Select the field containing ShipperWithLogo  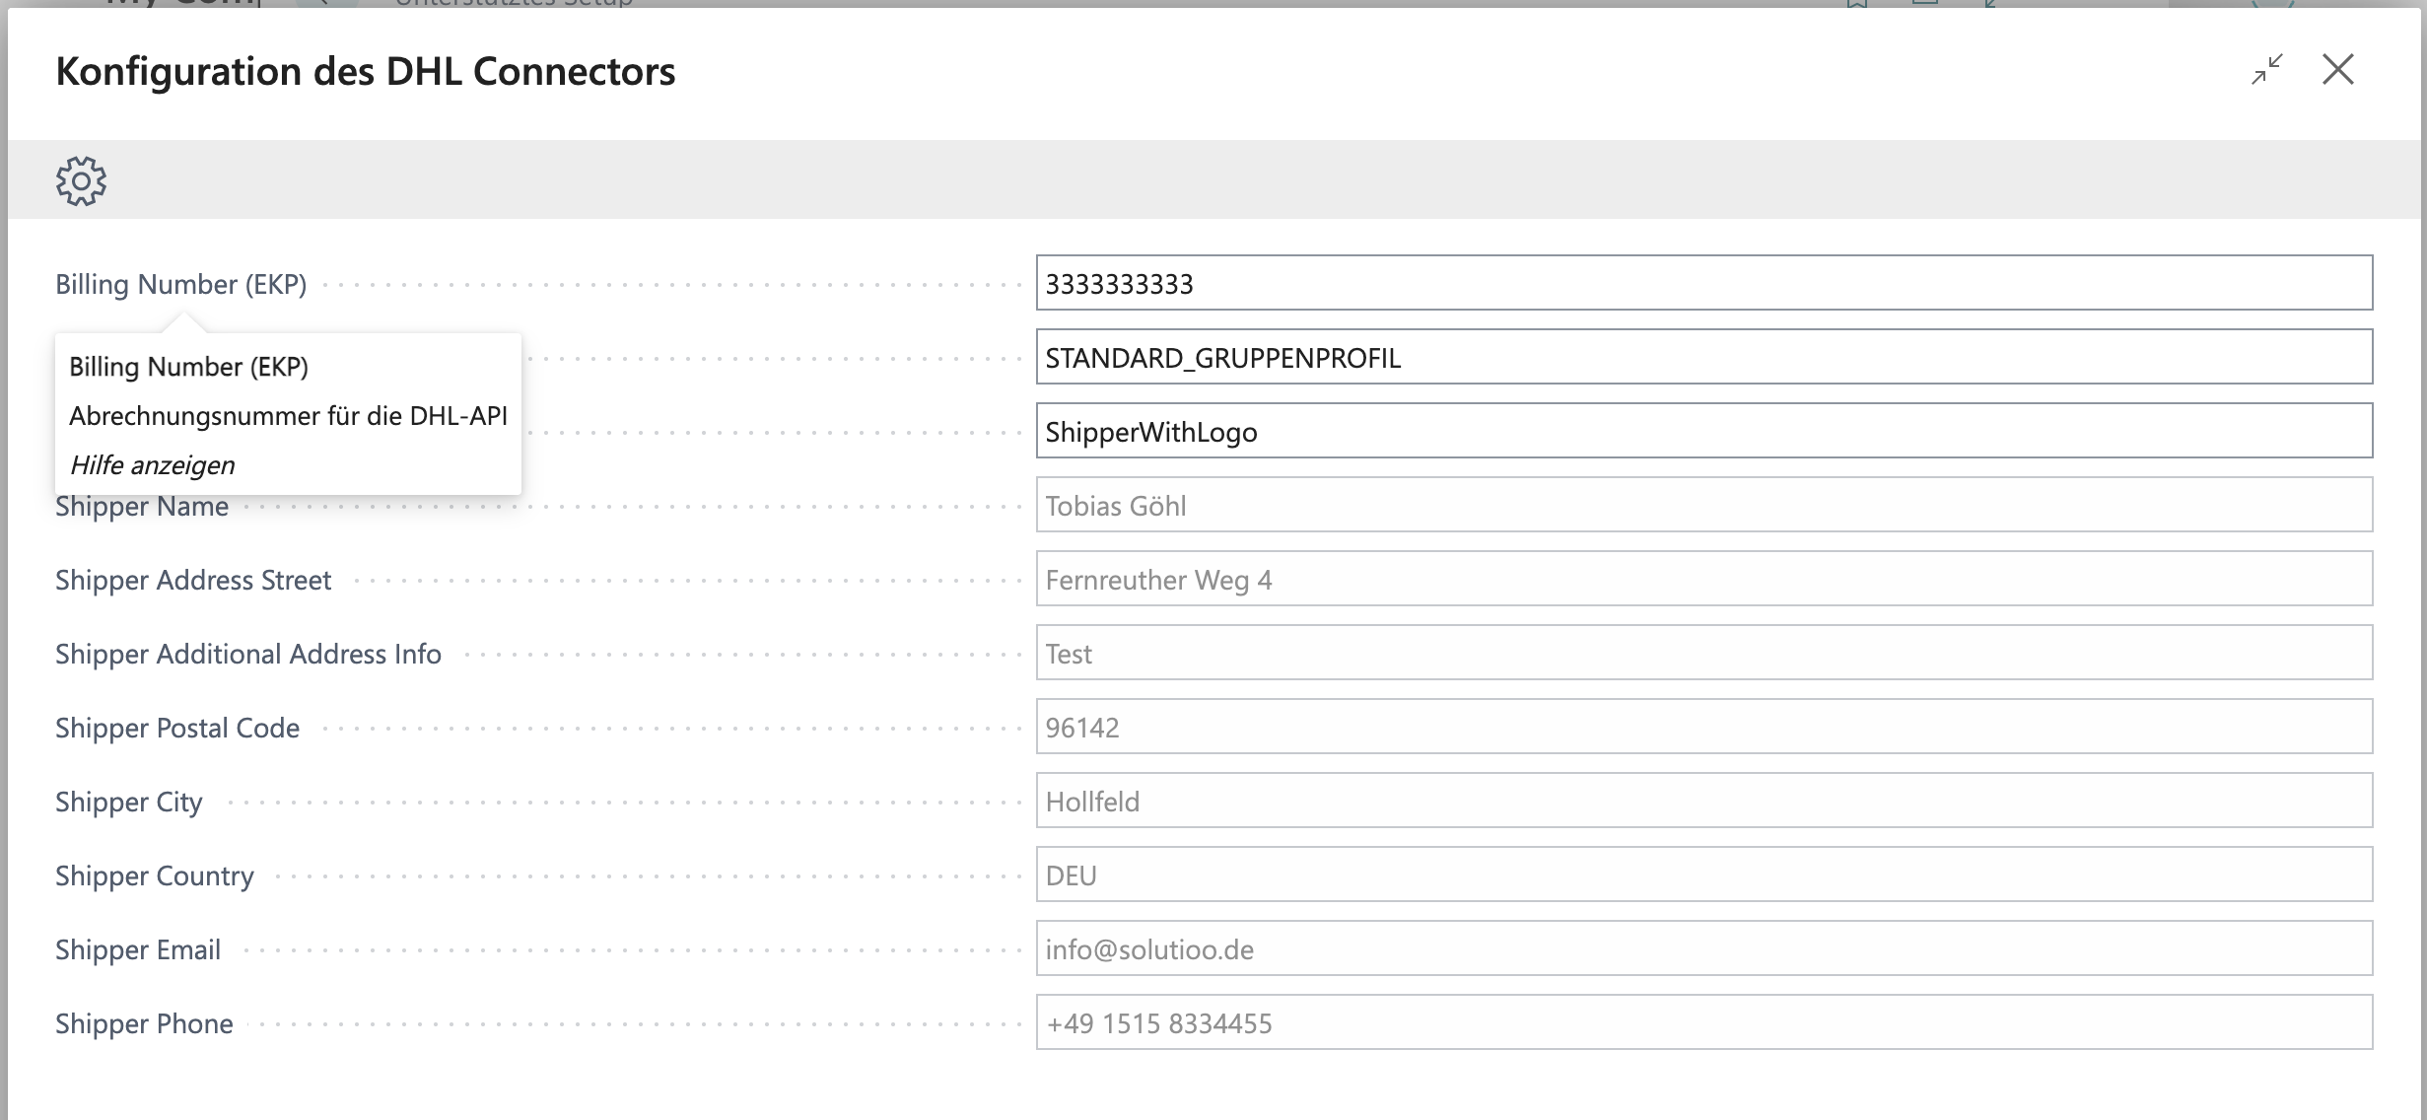pyautogui.click(x=1703, y=432)
